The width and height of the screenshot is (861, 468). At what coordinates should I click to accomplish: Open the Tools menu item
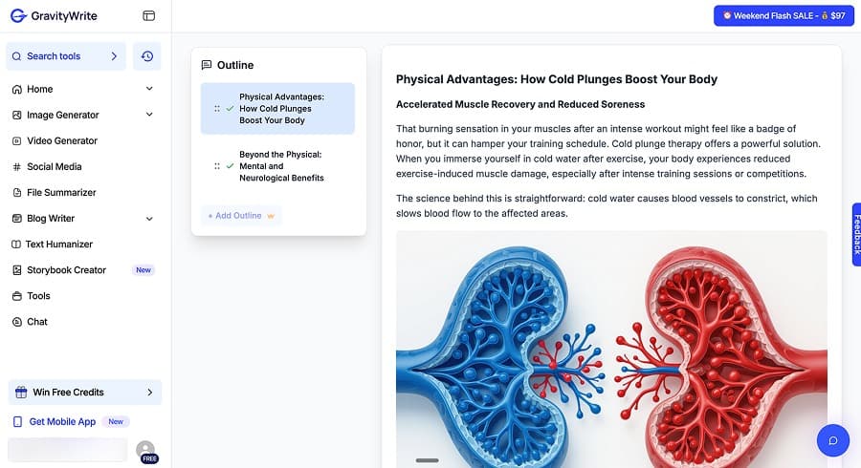38,296
